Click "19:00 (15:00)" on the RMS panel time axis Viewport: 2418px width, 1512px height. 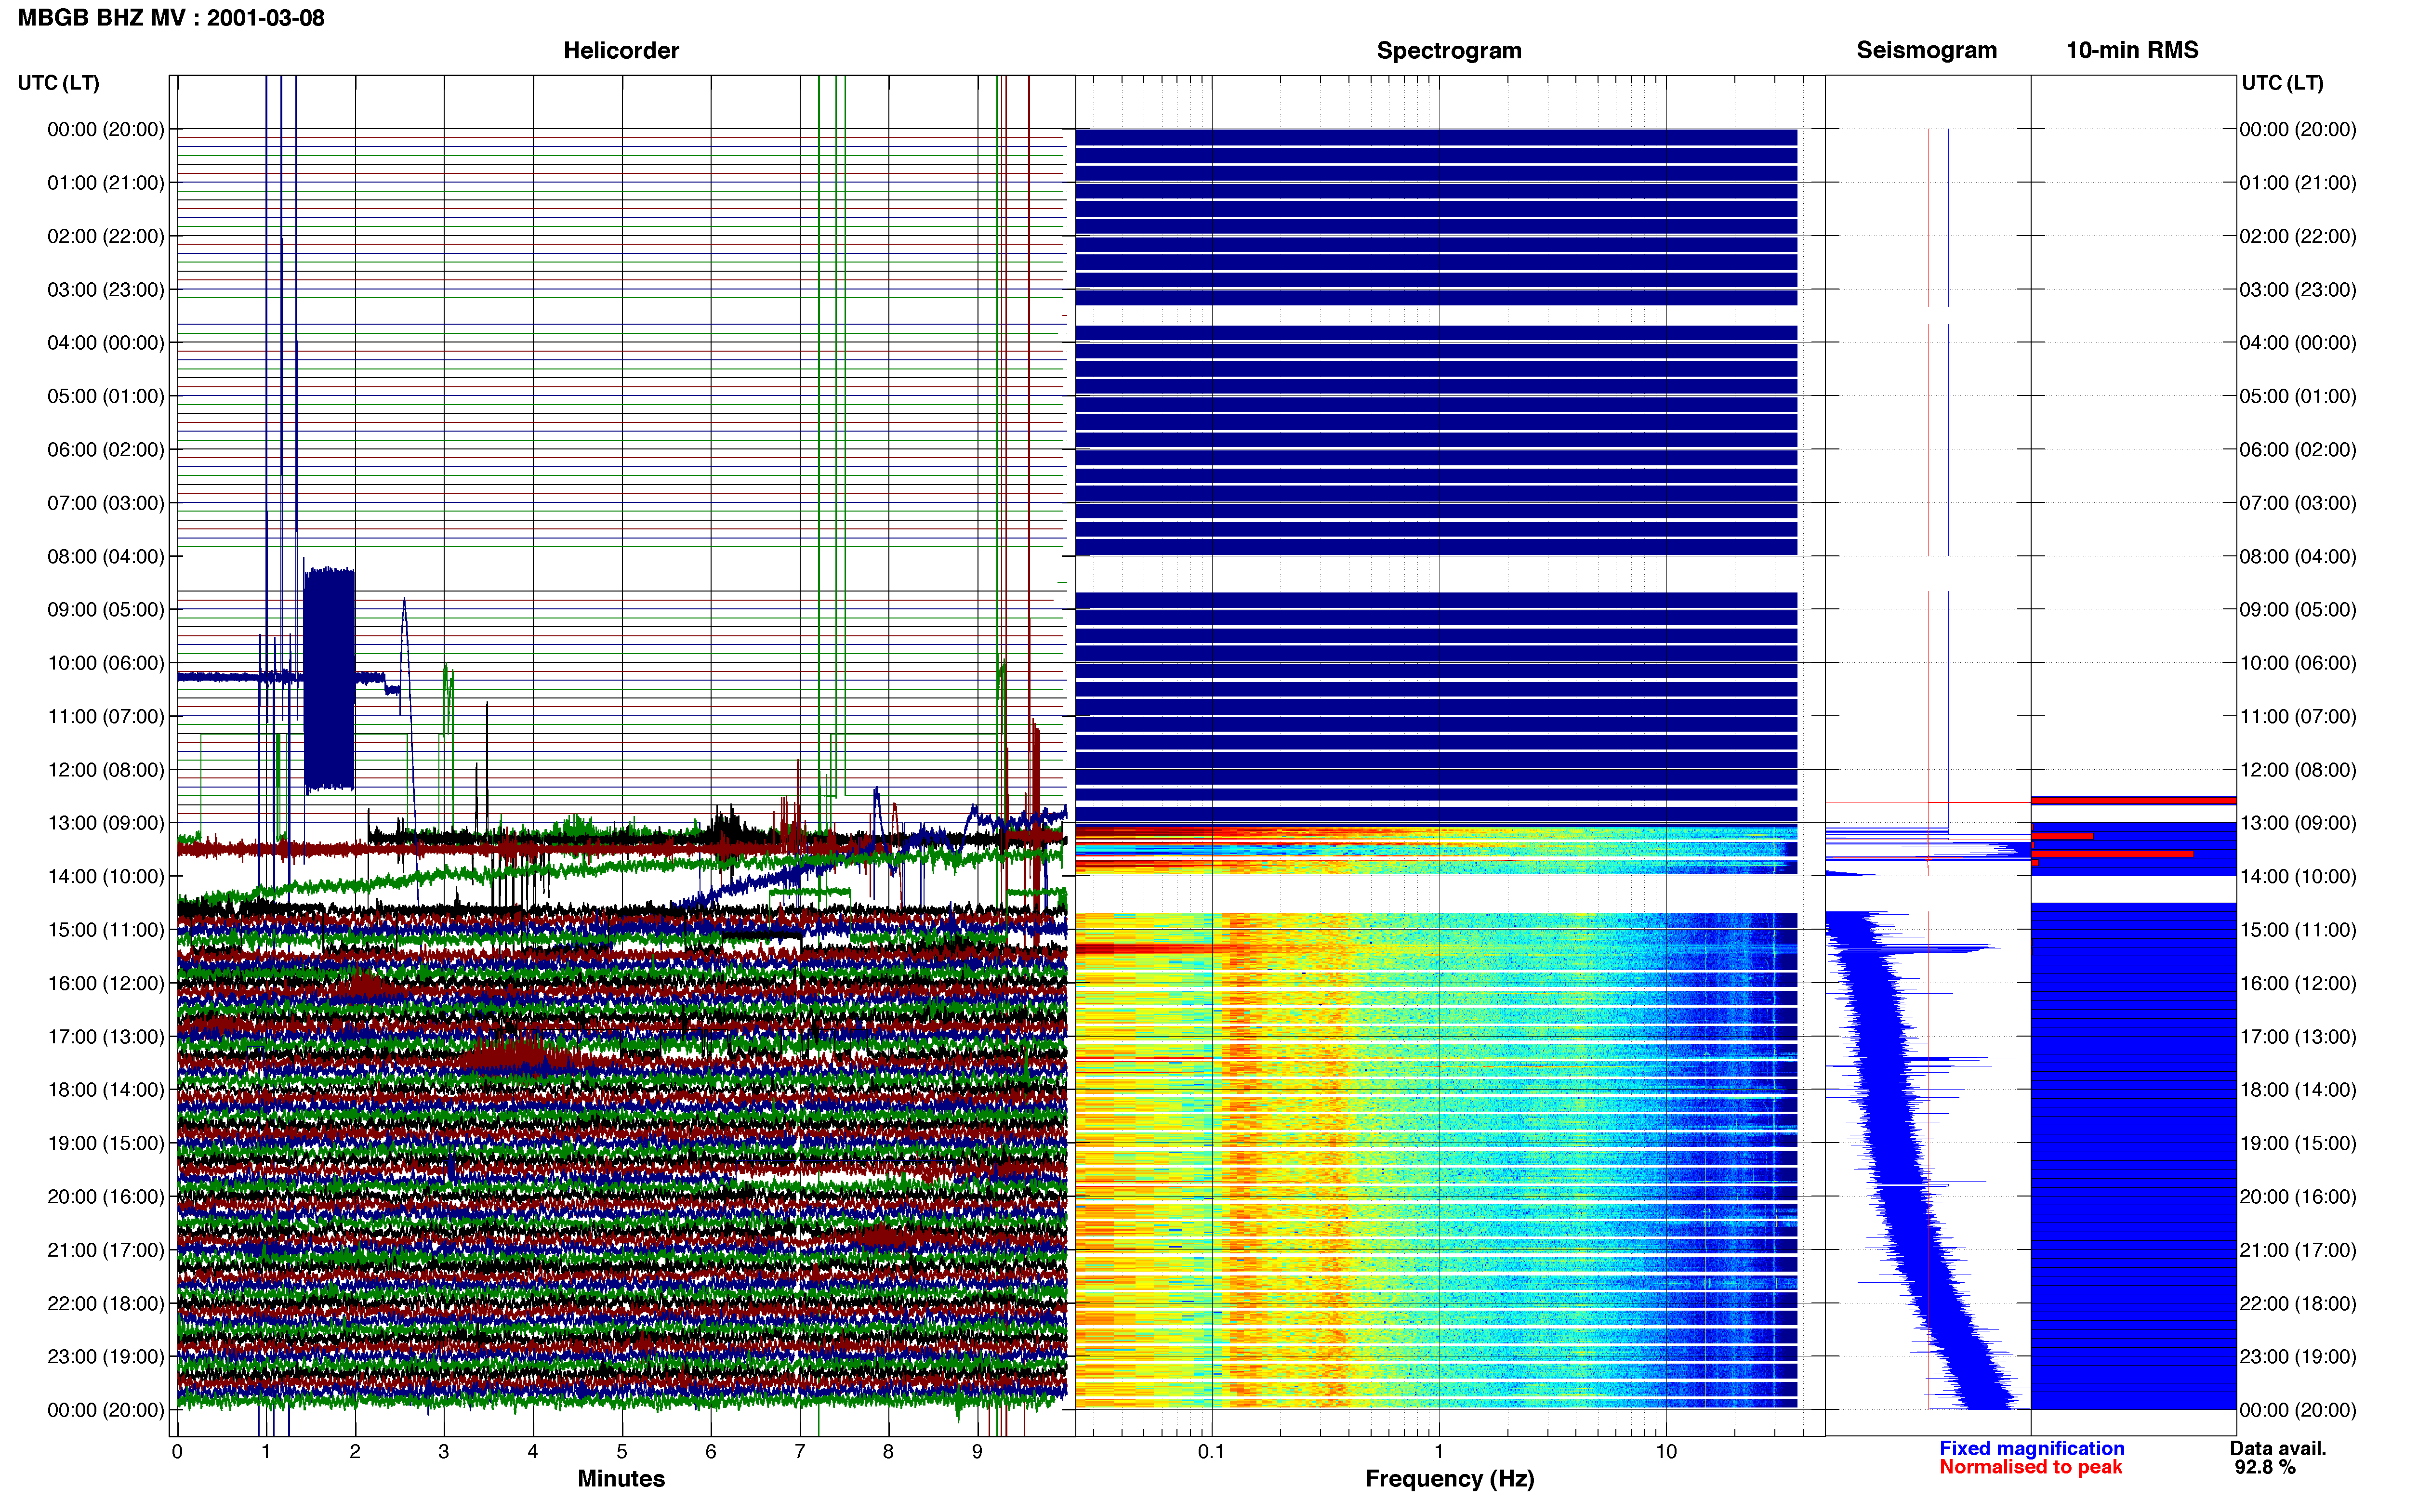(x=2298, y=1143)
